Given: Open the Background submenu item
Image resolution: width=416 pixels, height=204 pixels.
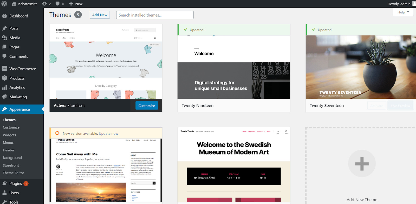Looking at the screenshot, I should [x=12, y=158].
